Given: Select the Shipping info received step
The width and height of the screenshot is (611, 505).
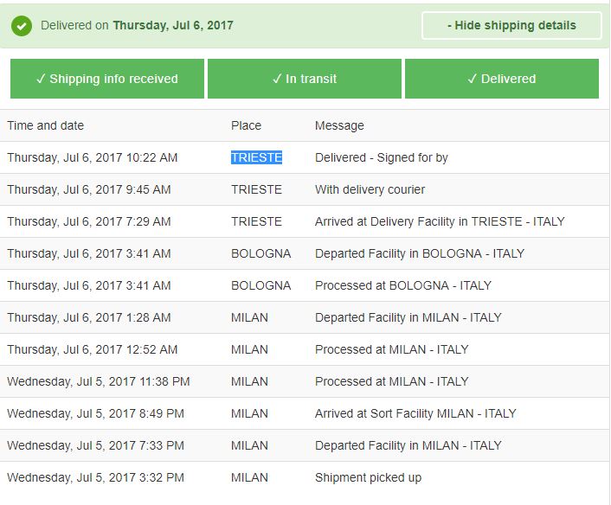Looking at the screenshot, I should pyautogui.click(x=107, y=79).
